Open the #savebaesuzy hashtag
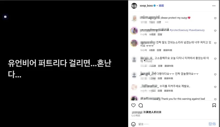Viewport: 220px width, 127px height. tap(197, 30)
